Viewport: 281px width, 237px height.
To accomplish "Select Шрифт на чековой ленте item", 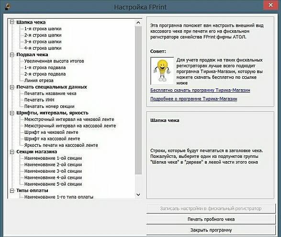I will point(51,132).
